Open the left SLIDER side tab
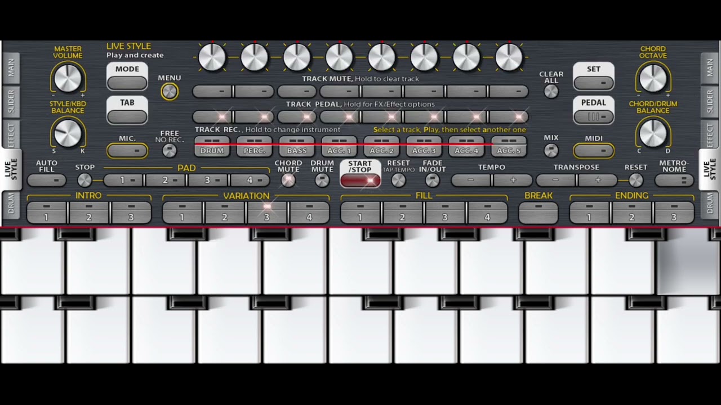Viewport: 721px width, 405px height. 11,101
